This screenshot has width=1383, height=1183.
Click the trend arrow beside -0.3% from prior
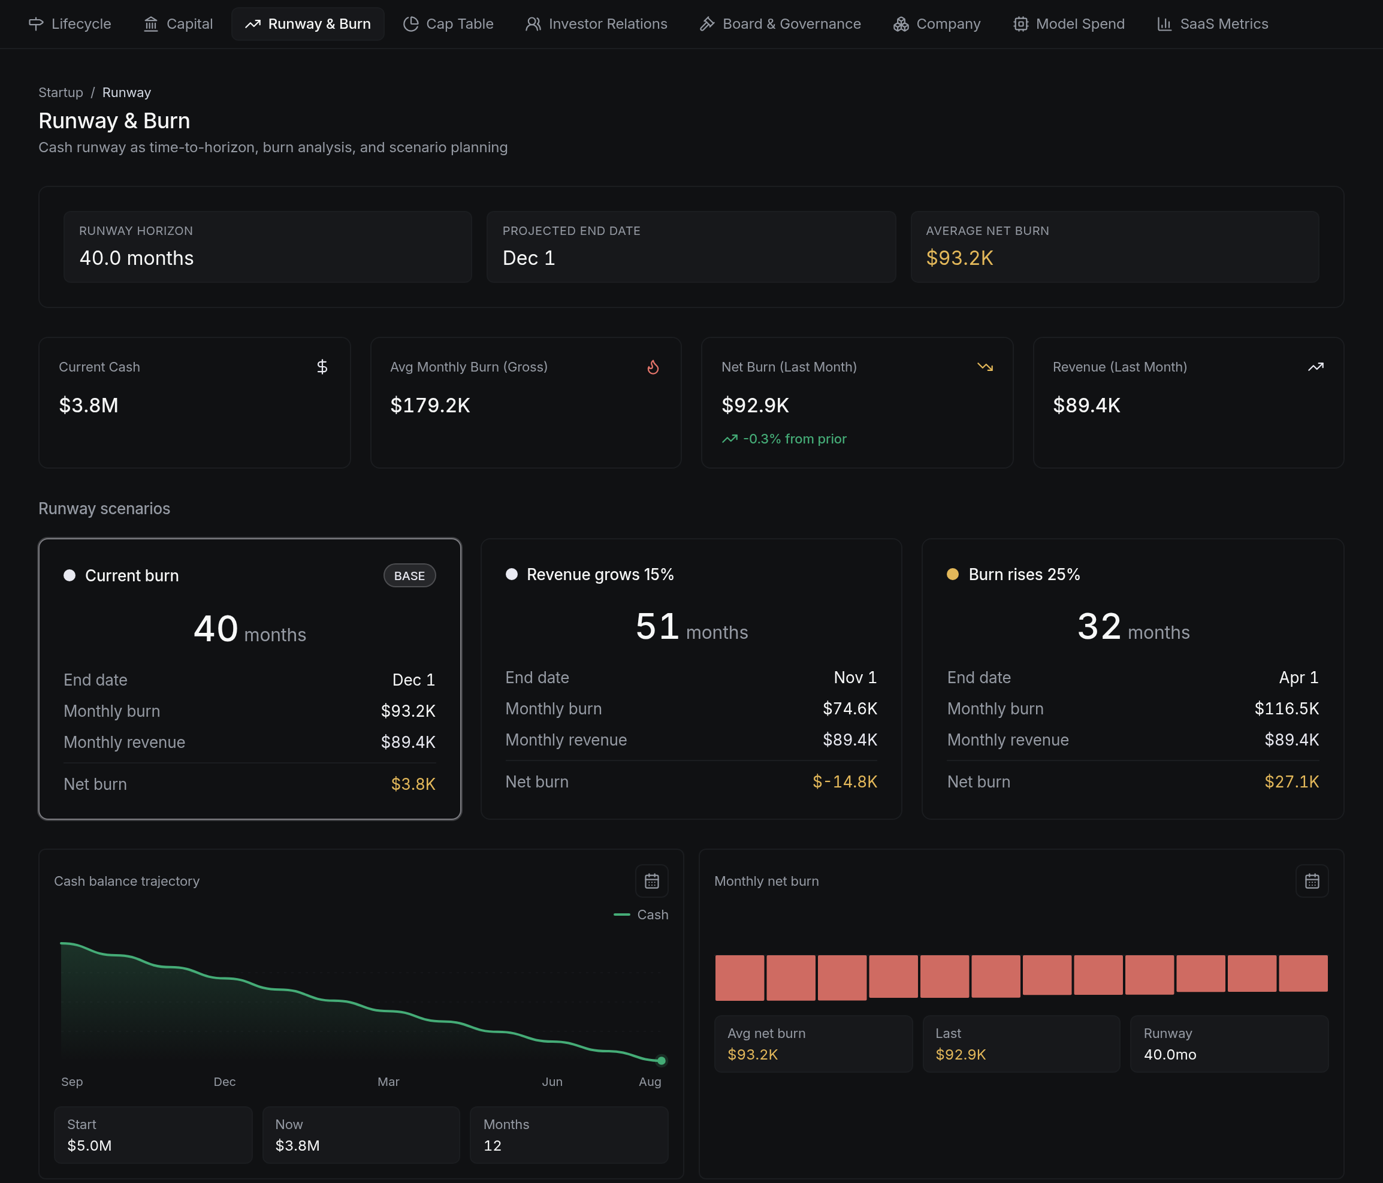tap(729, 439)
